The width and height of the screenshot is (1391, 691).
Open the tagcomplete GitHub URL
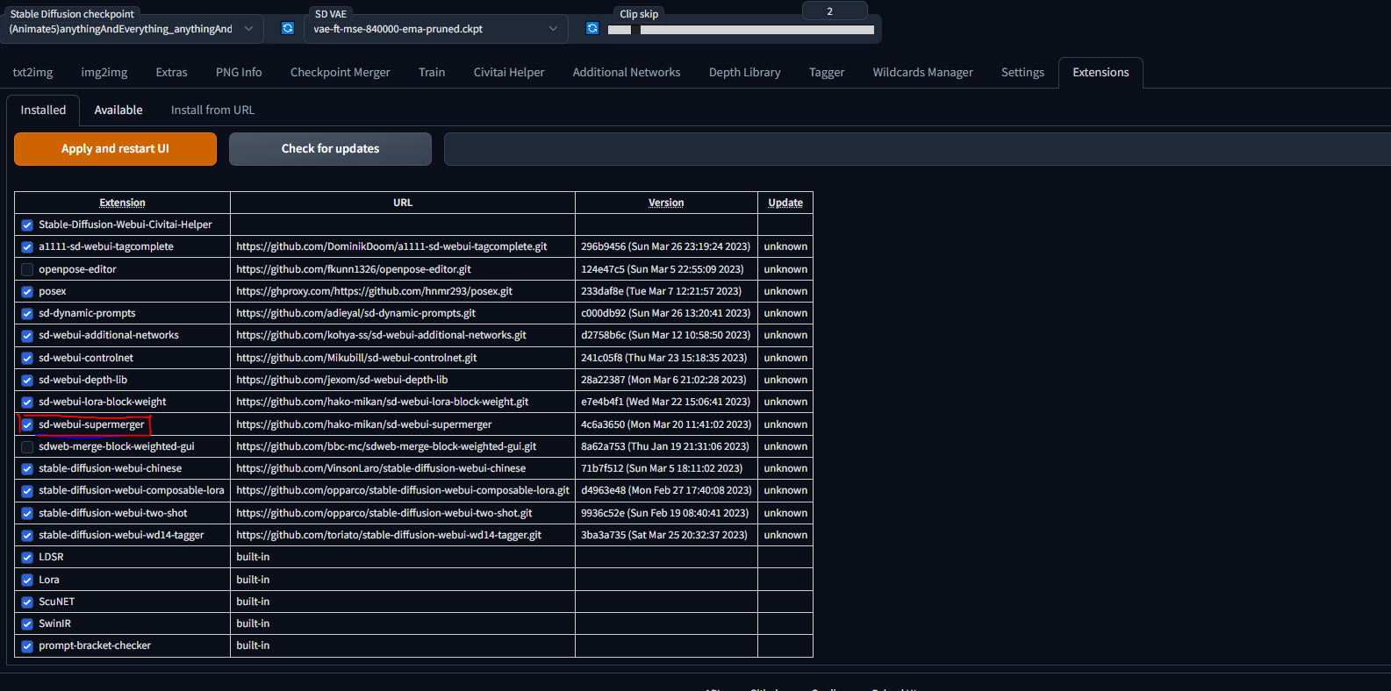391,247
